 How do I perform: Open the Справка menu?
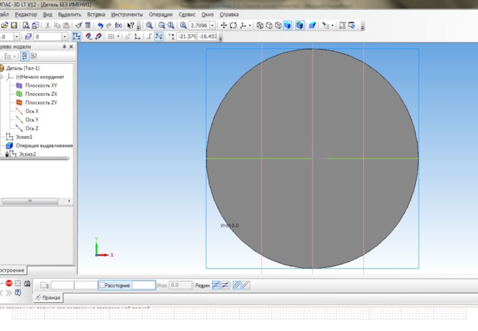coord(229,14)
